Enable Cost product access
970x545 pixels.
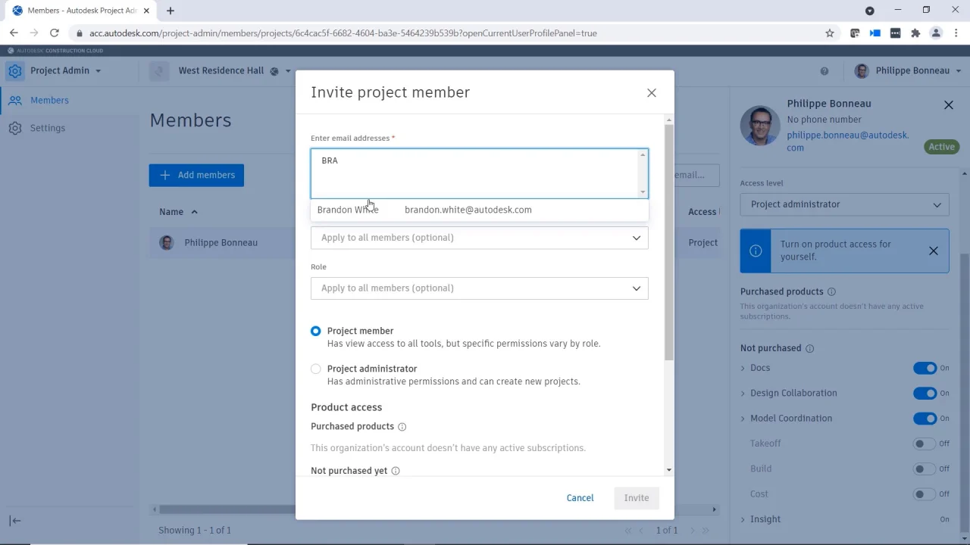[x=925, y=494]
